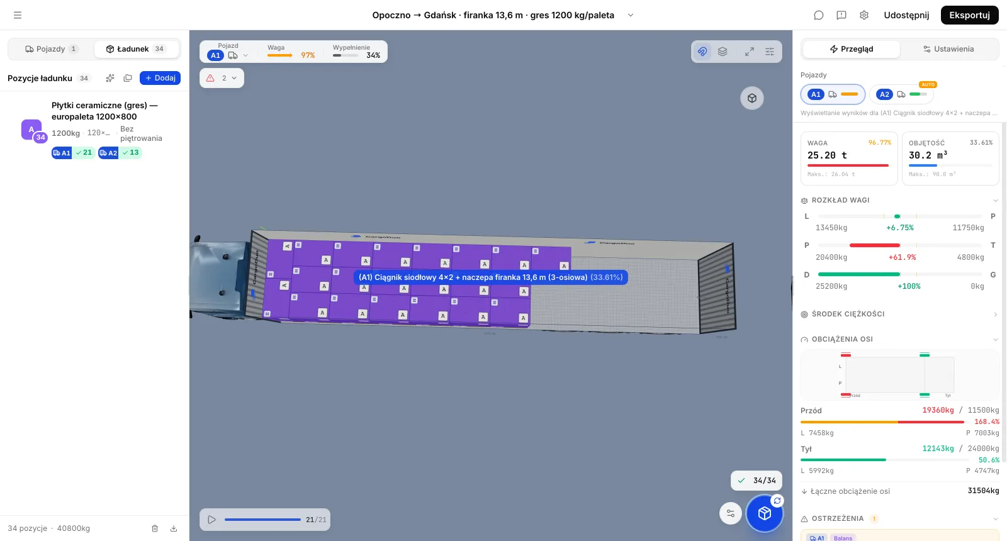Switch to the Ładunek tab
The width and height of the screenshot is (1007, 541).
pos(137,49)
